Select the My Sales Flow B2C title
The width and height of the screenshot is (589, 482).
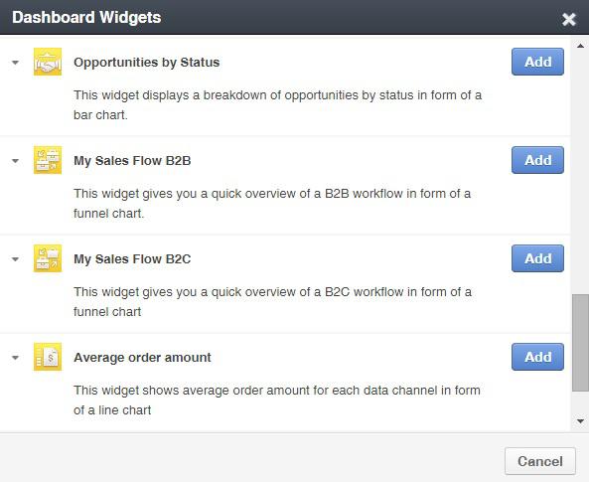132,259
